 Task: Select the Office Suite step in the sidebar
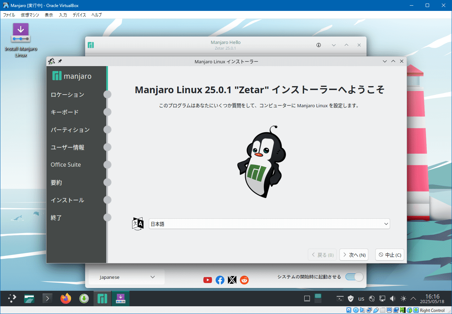66,165
